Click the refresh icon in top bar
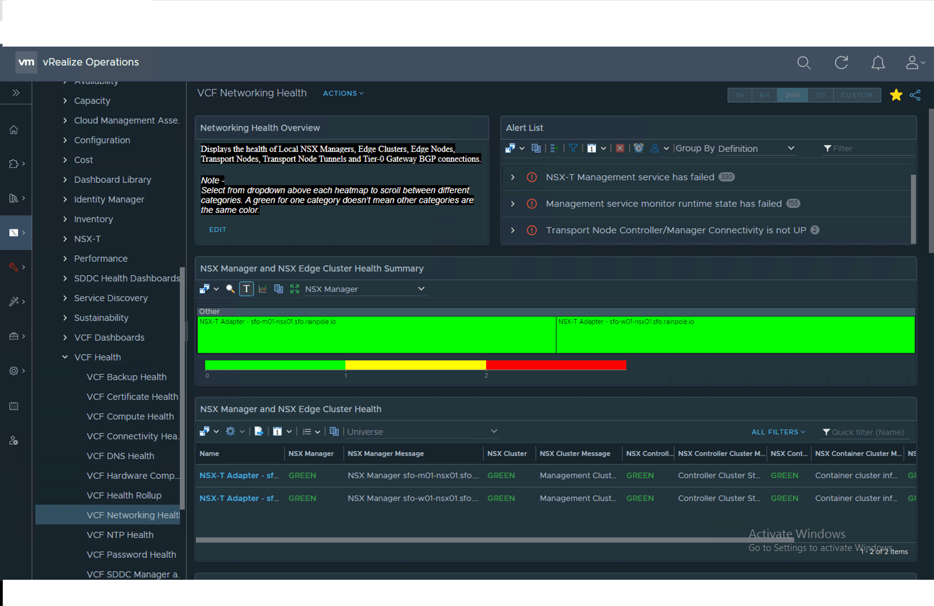This screenshot has height=606, width=934. click(x=841, y=63)
